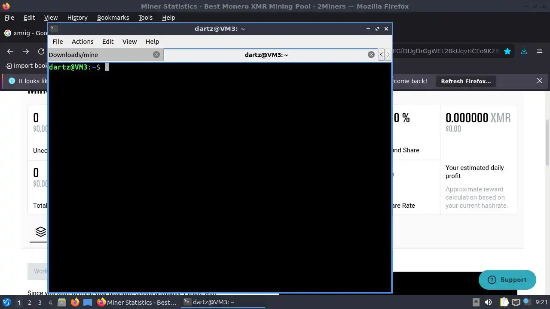Close the dartz@VM3: ~ terminal tab
The width and height of the screenshot is (550, 309).
[x=371, y=55]
